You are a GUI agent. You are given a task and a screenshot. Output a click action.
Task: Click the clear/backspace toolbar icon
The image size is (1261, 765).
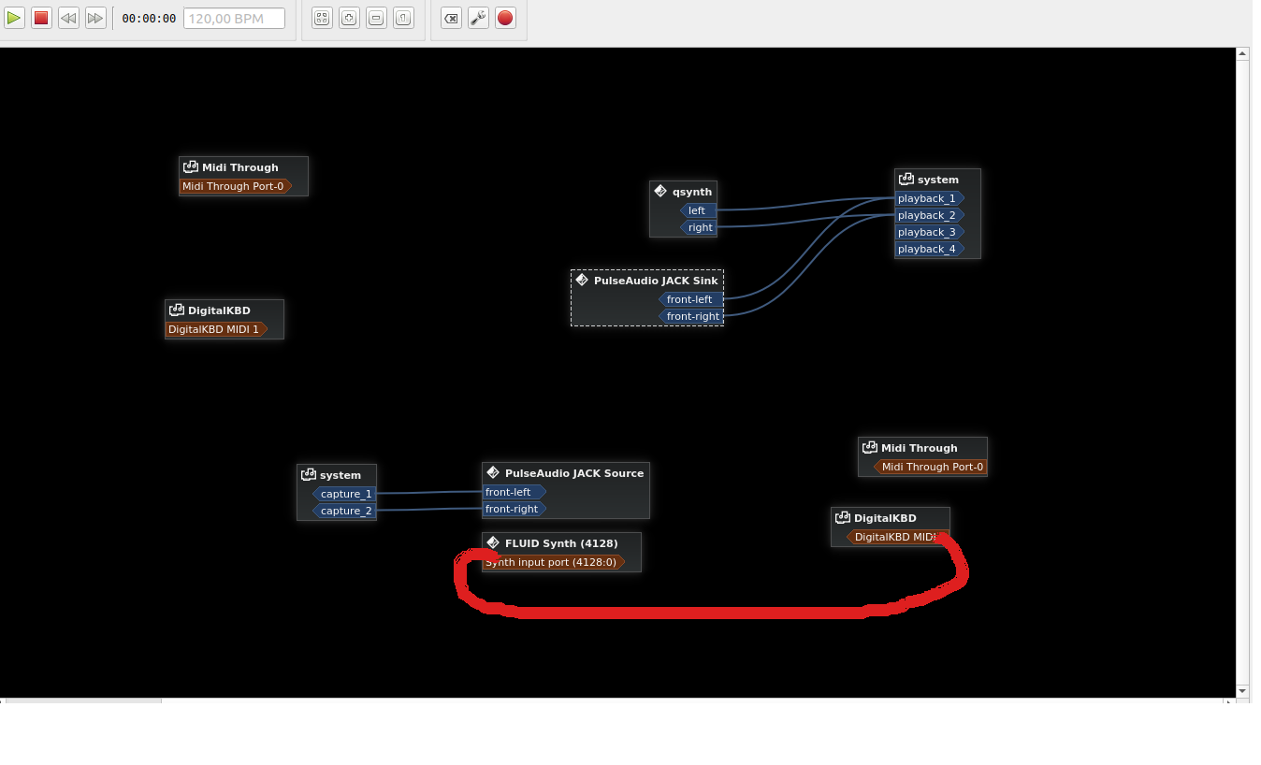pos(452,18)
